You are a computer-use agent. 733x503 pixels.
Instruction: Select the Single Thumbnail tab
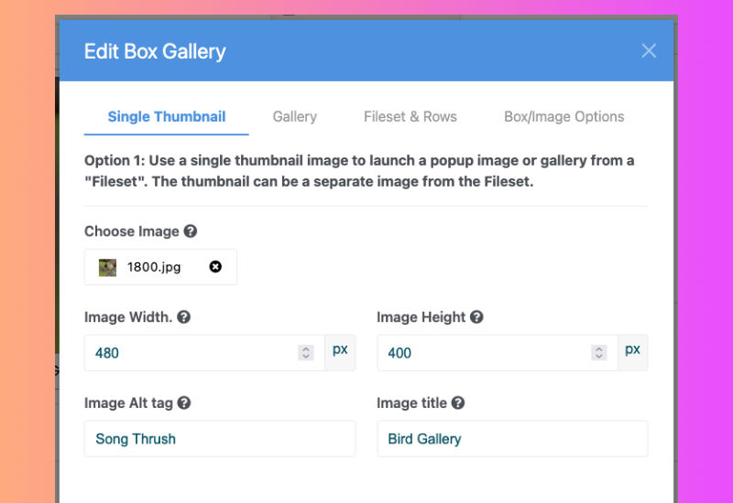167,117
